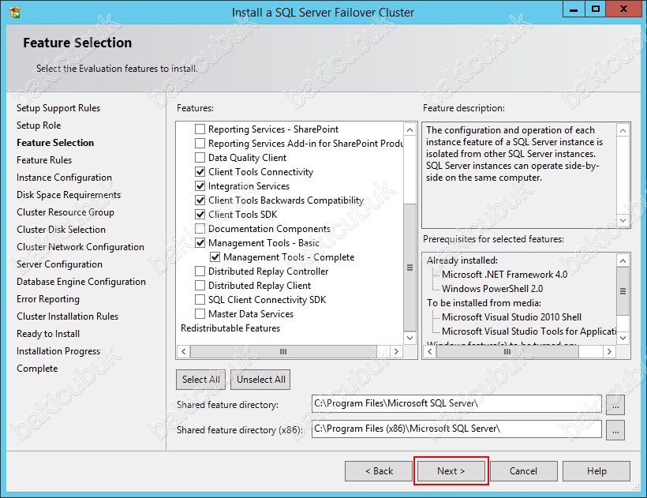Click up arrow of Features list scrollbar
Screen dimensions: 647x498
(410, 130)
